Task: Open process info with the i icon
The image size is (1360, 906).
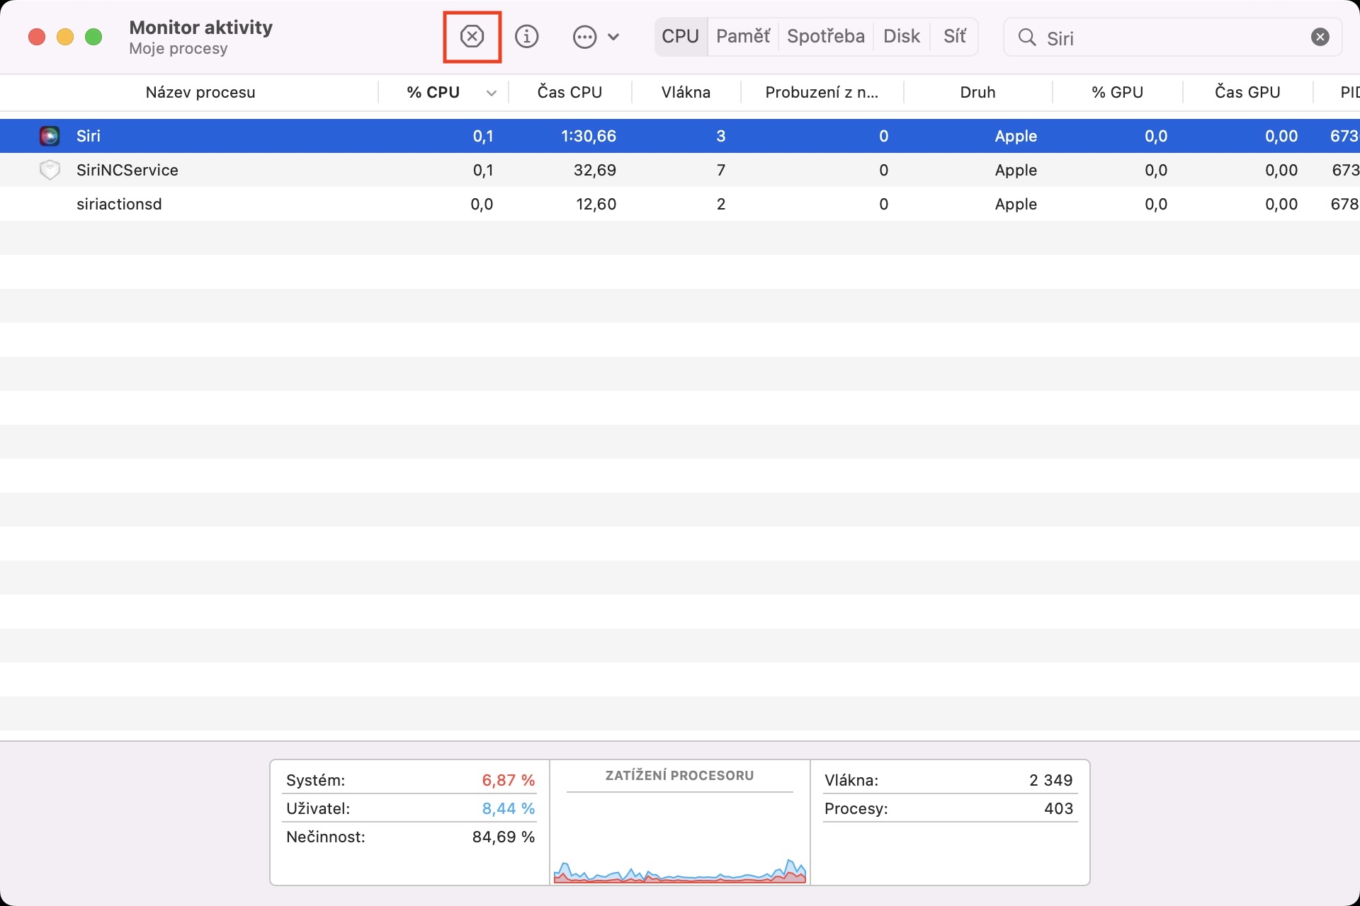Action: [x=526, y=37]
